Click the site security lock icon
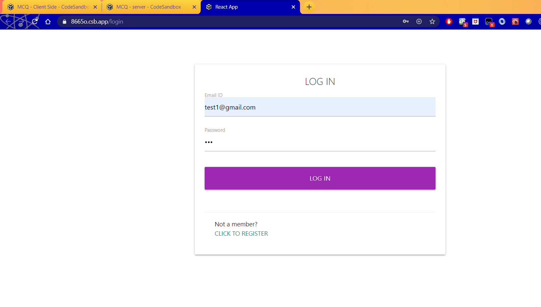541x307 pixels. (x=64, y=21)
